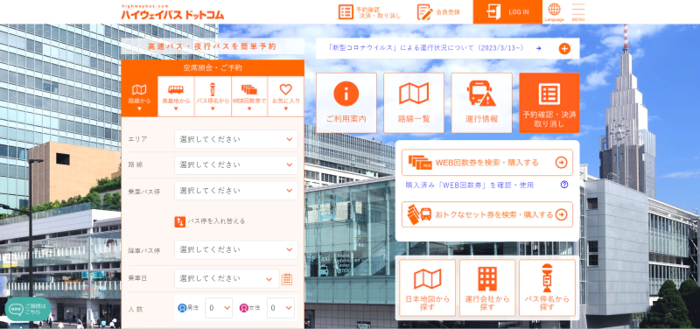Viewport: 700px width, 329px height.
Task: Select the 発着地から tab
Action: [x=176, y=96]
